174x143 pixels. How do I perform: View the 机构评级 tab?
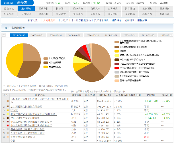click(x=147, y=14)
